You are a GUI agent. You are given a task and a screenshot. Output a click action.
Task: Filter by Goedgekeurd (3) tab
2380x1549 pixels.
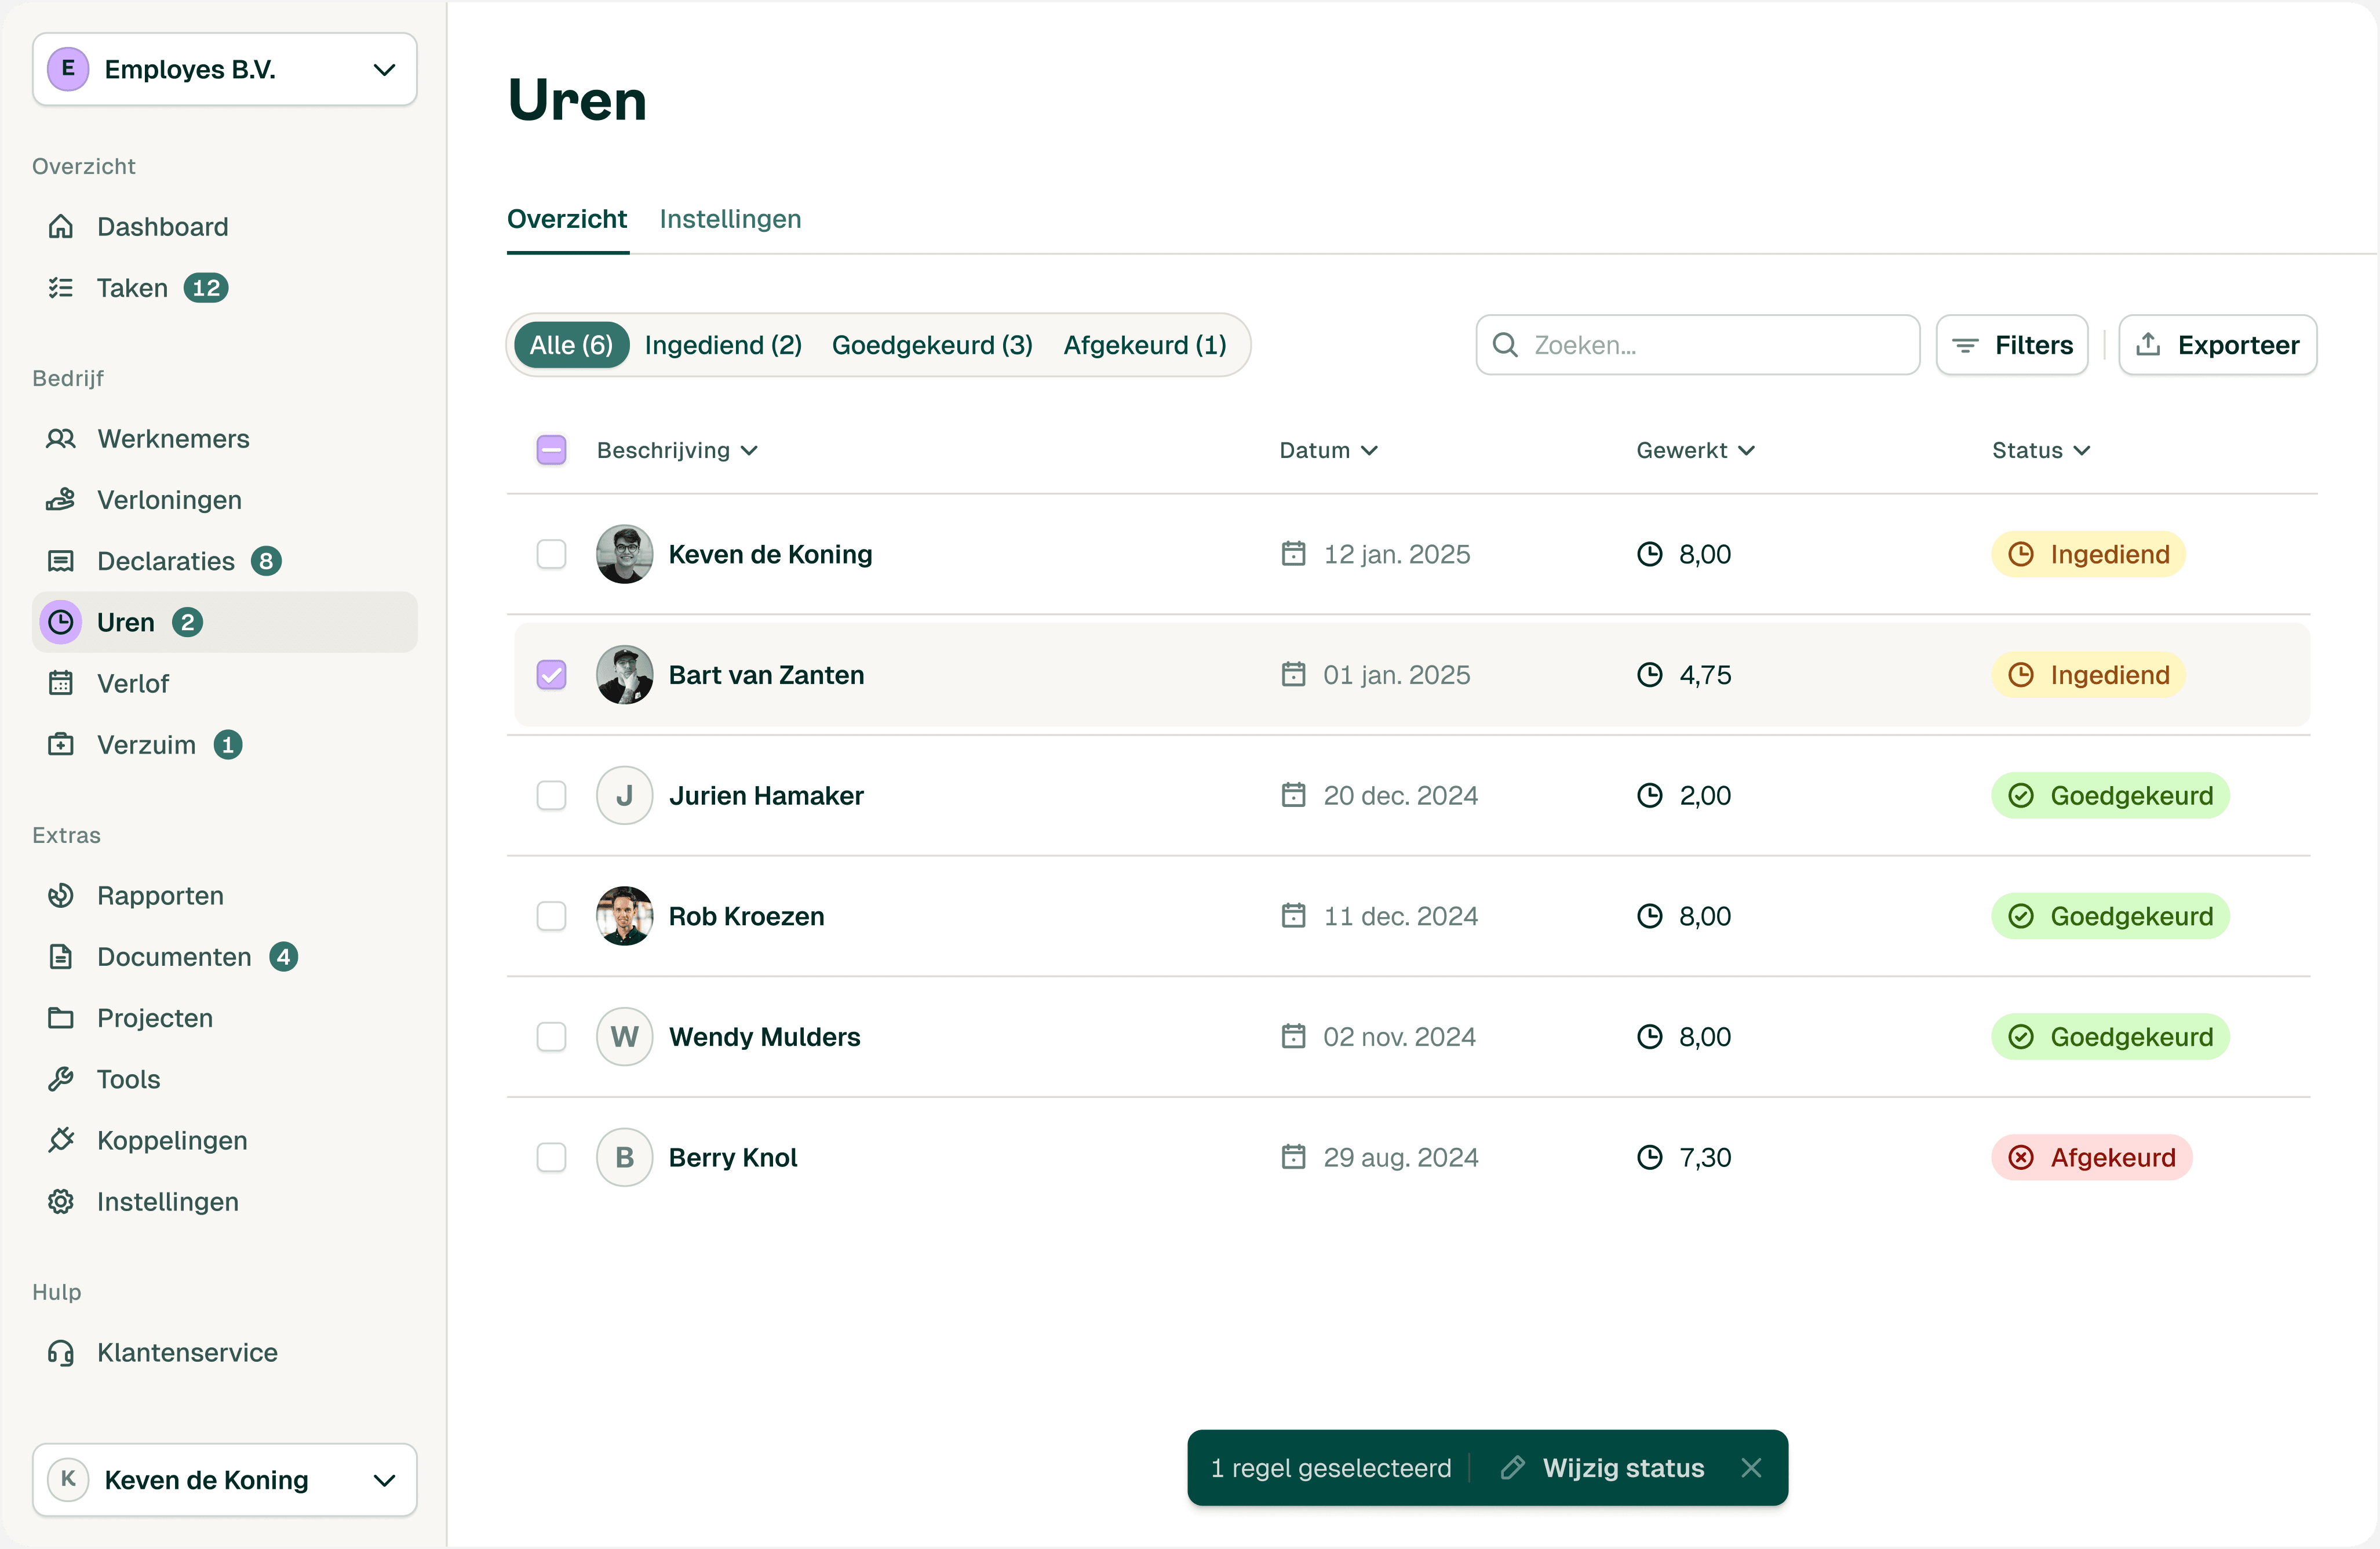point(932,346)
